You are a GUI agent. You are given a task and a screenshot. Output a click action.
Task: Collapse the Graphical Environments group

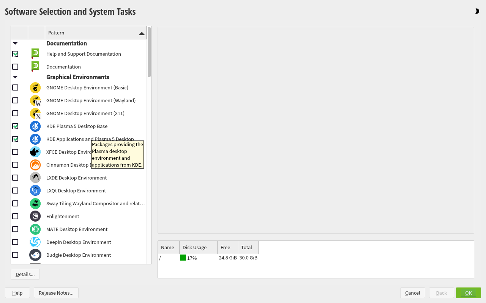pos(15,77)
